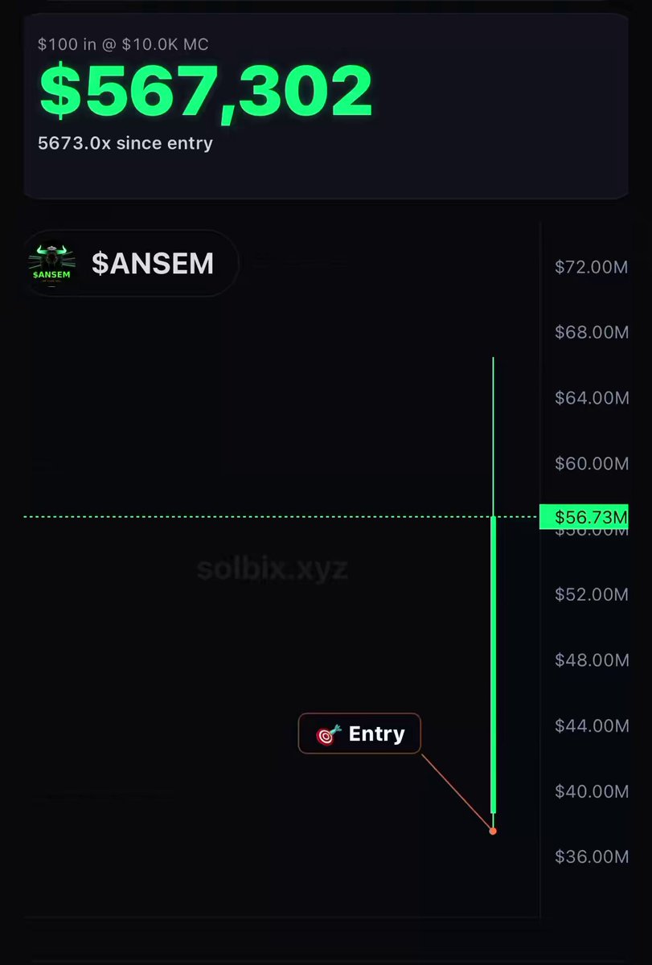Click the $ANSEM token logo icon
The height and width of the screenshot is (965, 652).
[x=51, y=264]
